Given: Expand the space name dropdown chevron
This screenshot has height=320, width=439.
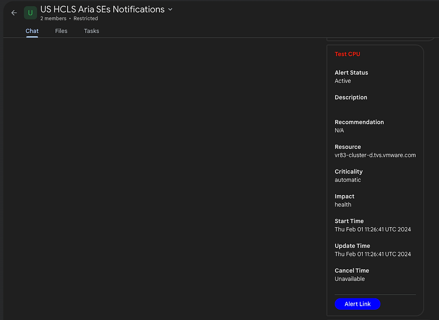Looking at the screenshot, I should click(x=170, y=9).
